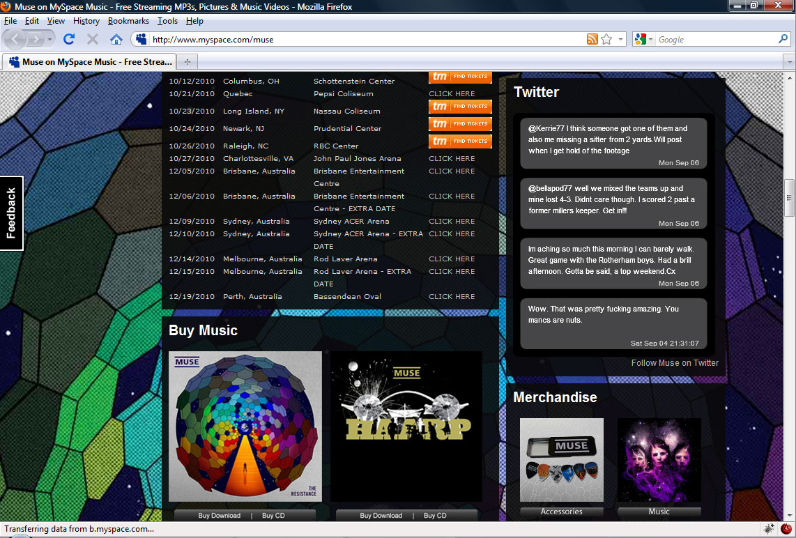The image size is (796, 538).
Task: Find tickets for Raleigh, NC show
Action: (461, 141)
